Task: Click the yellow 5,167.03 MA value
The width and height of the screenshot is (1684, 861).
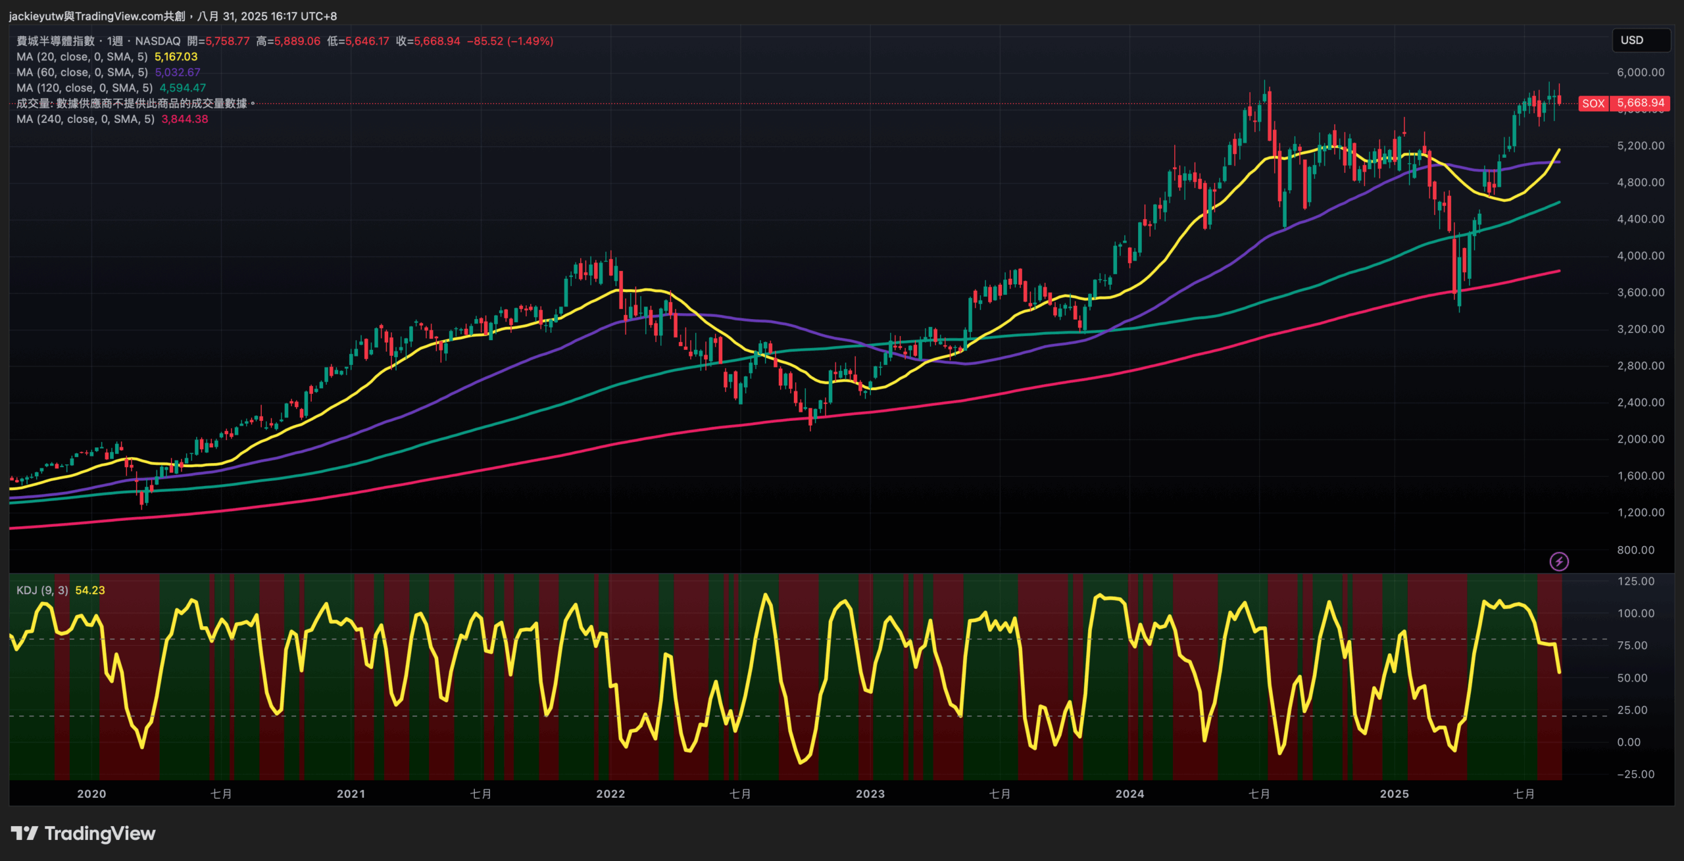Action: tap(176, 57)
